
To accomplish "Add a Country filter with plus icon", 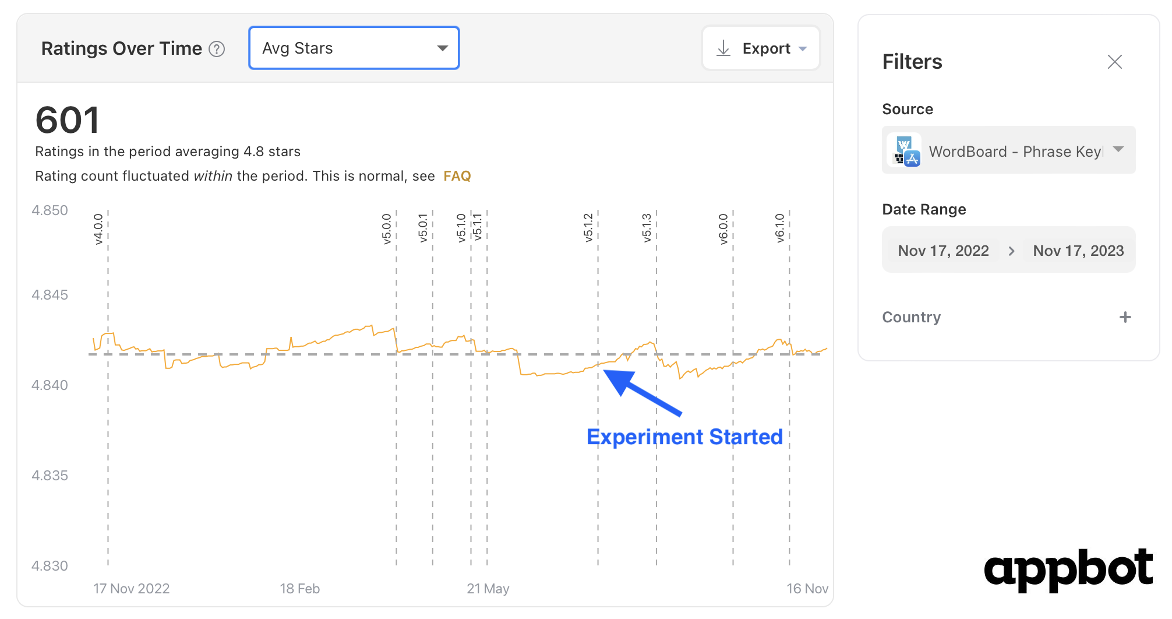I will click(1125, 317).
